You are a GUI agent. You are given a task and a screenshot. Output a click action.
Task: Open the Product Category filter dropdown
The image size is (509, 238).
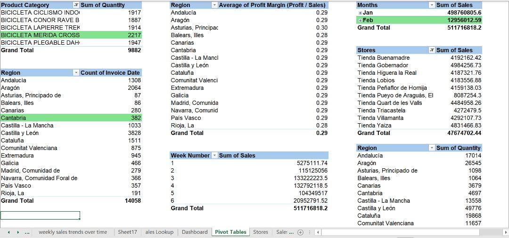[76, 5]
